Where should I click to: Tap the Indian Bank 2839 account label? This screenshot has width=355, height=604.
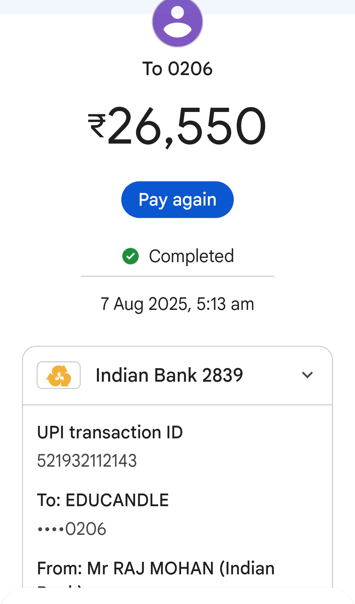point(169,375)
